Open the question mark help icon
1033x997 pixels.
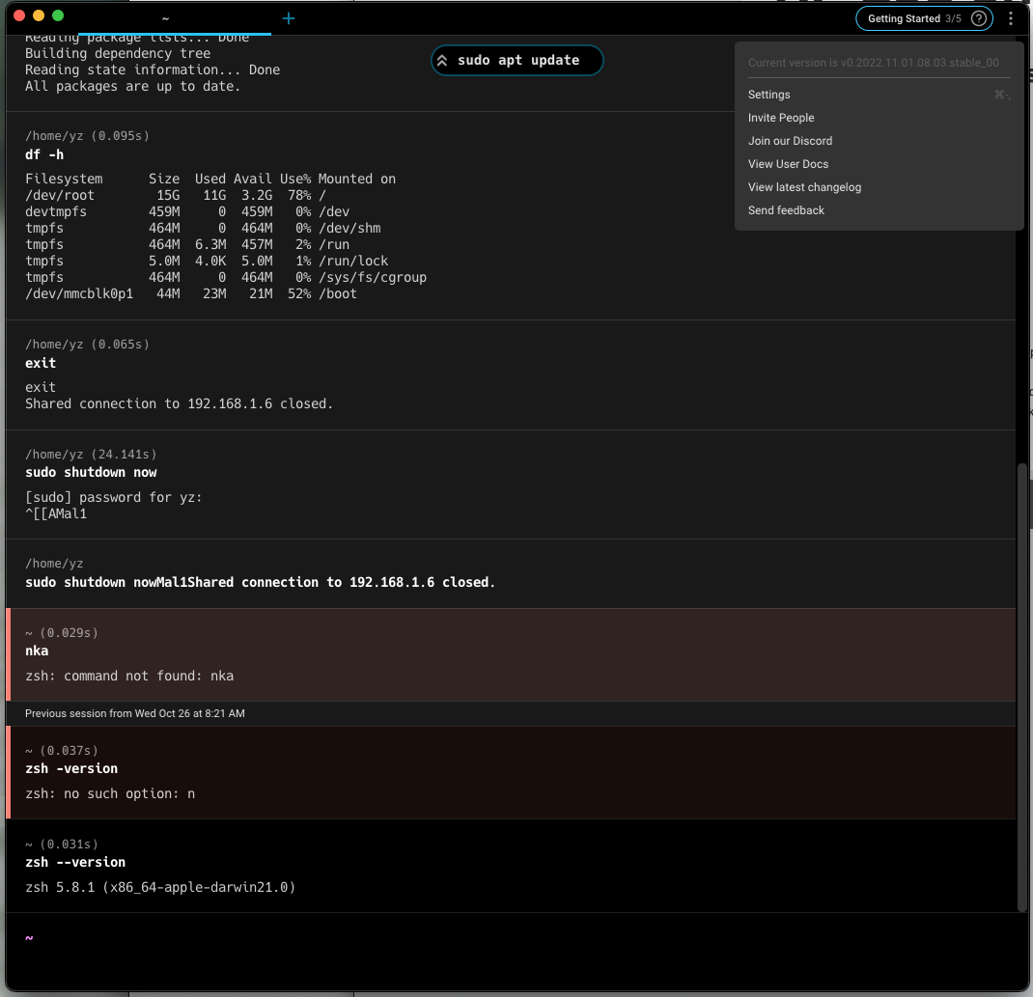978,17
